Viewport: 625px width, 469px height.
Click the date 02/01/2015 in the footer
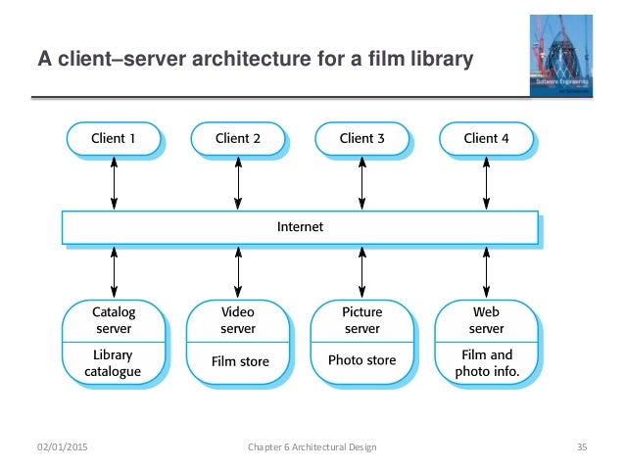[x=62, y=447]
